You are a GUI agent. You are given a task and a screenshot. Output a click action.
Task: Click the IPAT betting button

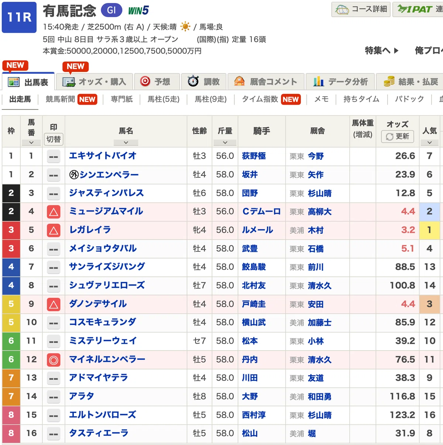coord(418,9)
